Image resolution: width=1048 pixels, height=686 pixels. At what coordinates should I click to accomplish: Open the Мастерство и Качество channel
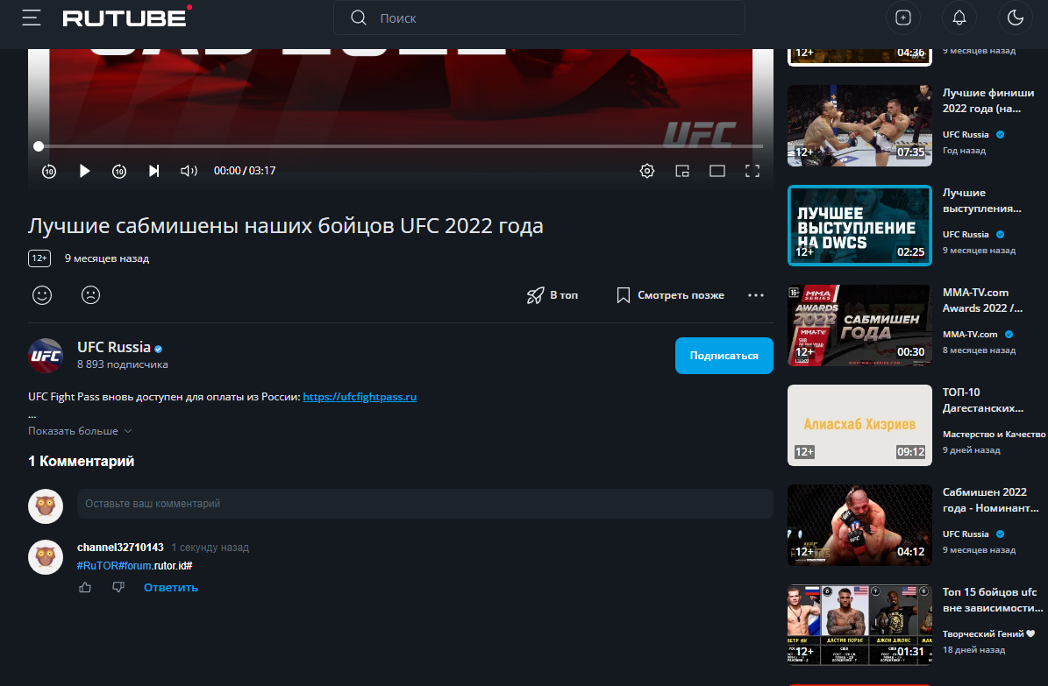[994, 435]
